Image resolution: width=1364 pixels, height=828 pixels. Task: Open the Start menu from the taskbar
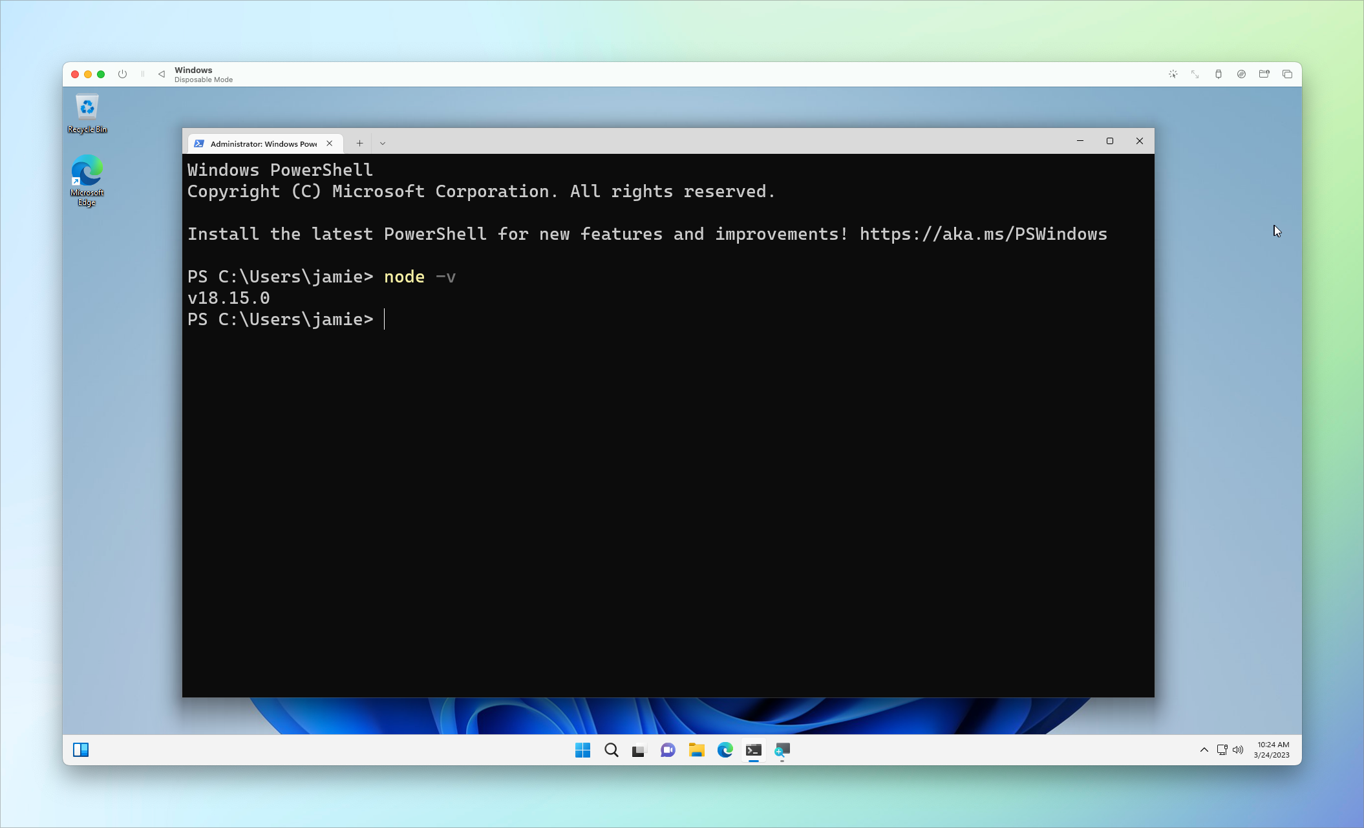[x=582, y=750]
